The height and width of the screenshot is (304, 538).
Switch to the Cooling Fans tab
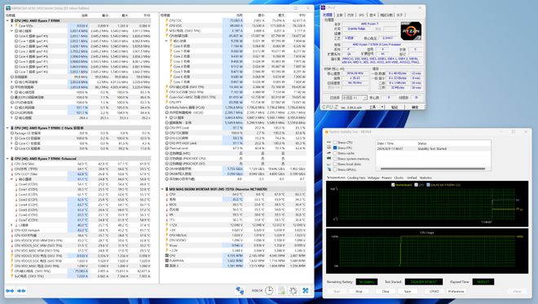coord(355,178)
